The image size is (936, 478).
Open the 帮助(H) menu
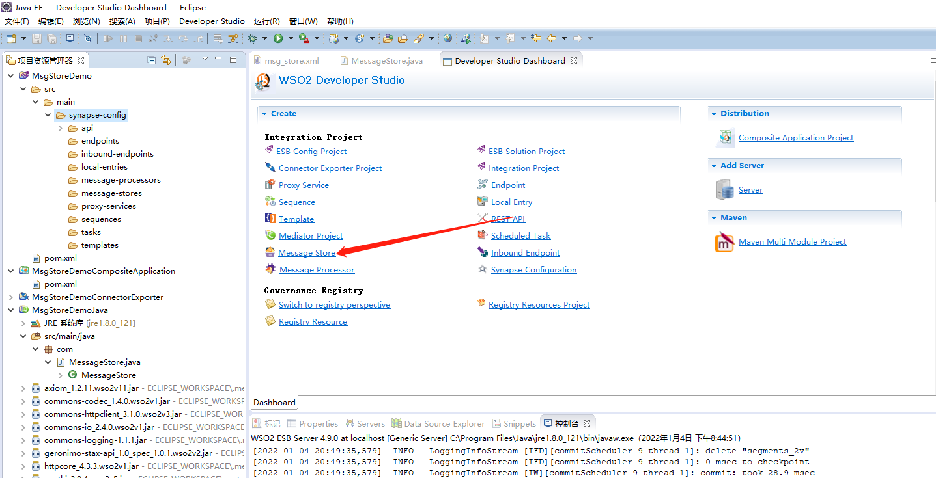click(340, 21)
